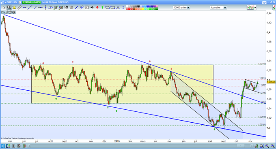Open the alert bell tool
Screen dimensions: 276x149
coord(14,8)
